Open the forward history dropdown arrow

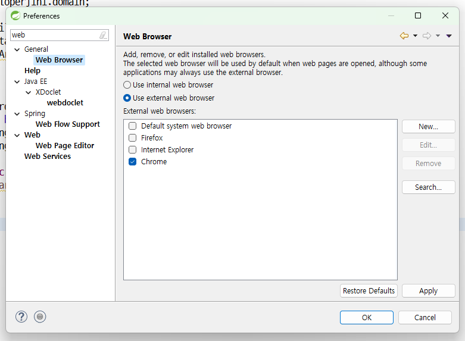click(438, 36)
